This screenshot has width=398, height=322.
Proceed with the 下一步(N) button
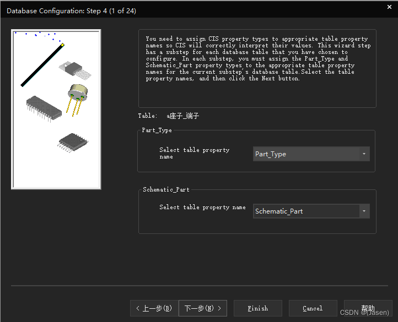point(202,308)
